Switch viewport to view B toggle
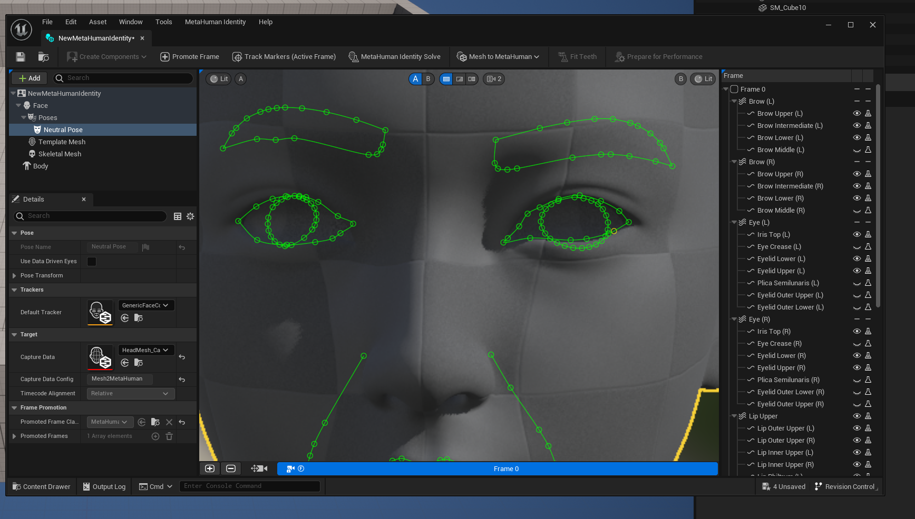Viewport: 915px width, 519px height. point(428,79)
